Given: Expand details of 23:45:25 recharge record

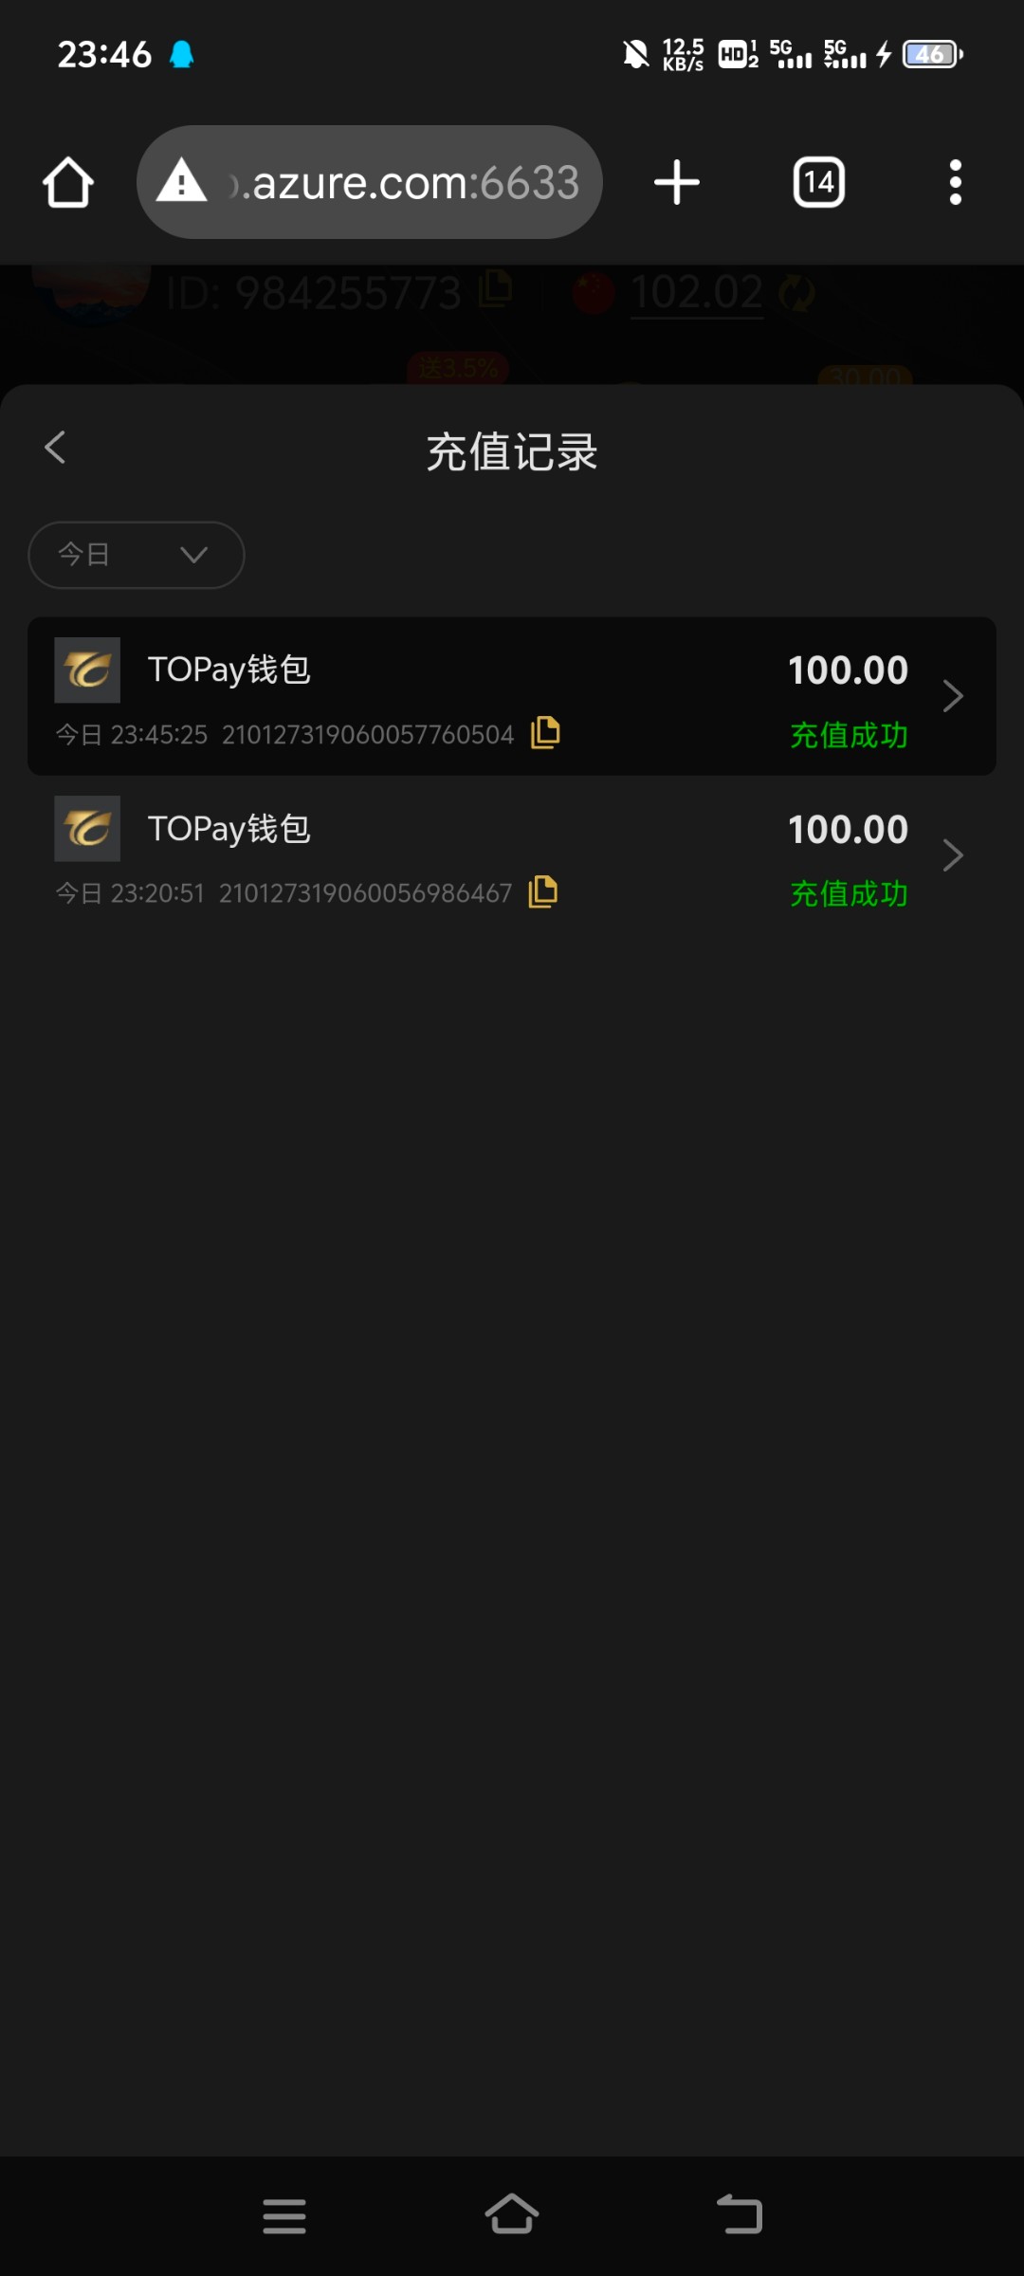Looking at the screenshot, I should [953, 697].
